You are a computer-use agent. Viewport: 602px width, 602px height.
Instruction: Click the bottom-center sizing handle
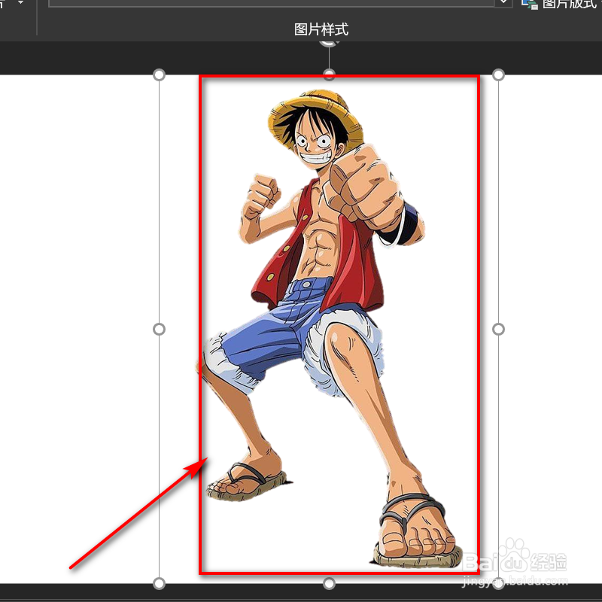[329, 584]
